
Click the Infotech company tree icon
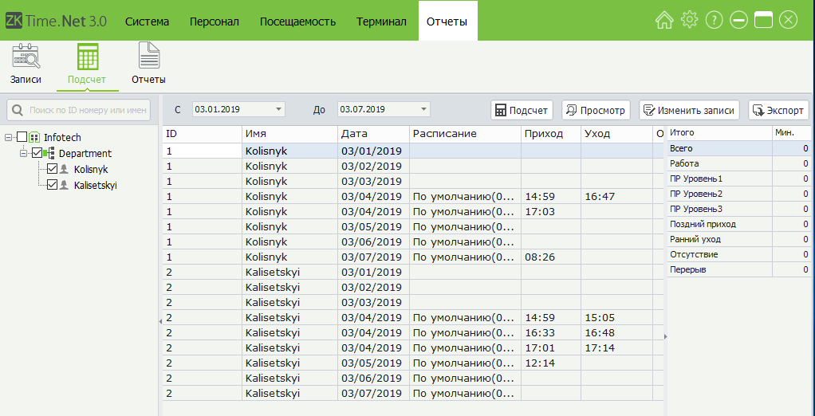pos(35,138)
